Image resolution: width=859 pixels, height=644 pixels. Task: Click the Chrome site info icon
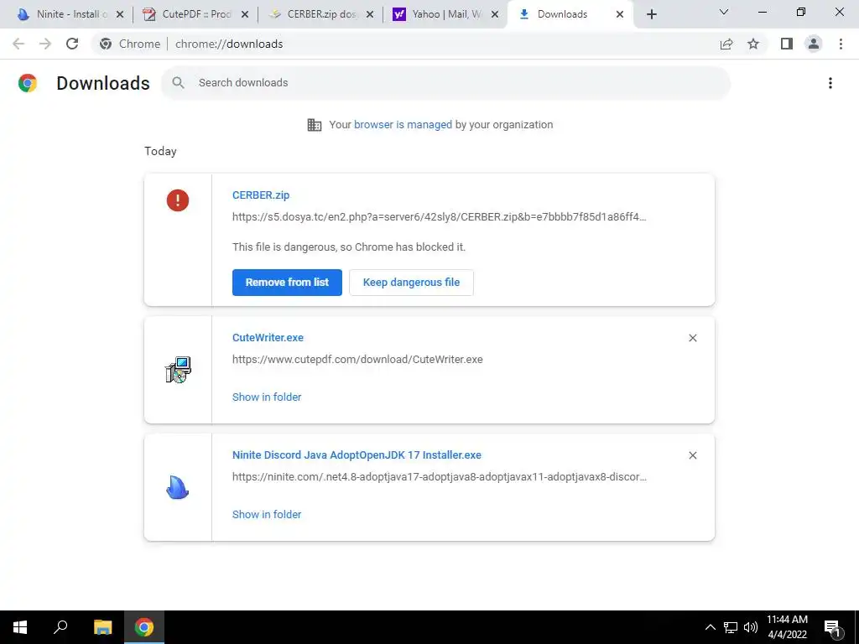[x=106, y=44]
